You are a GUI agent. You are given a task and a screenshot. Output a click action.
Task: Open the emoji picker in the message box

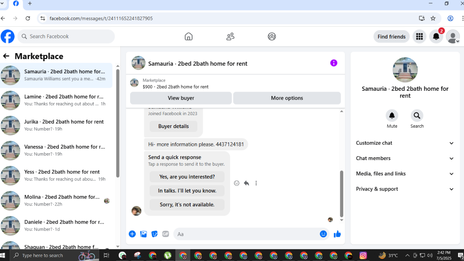(x=323, y=234)
